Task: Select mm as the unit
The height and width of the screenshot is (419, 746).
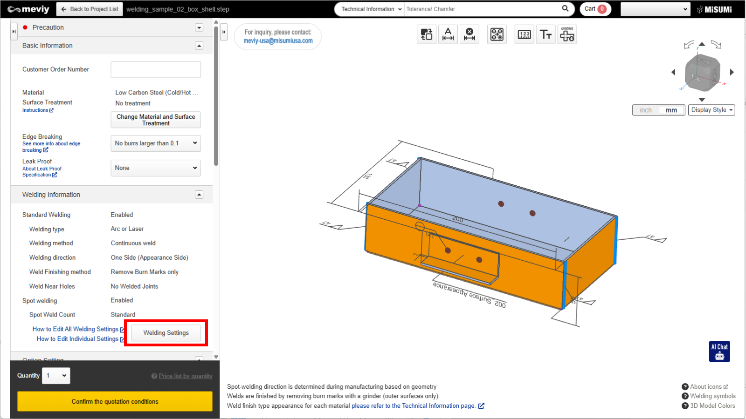Action: tap(671, 110)
